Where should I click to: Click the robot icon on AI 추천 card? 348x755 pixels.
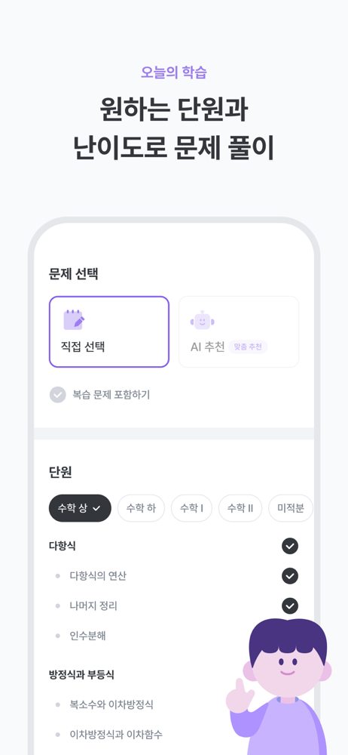203,320
